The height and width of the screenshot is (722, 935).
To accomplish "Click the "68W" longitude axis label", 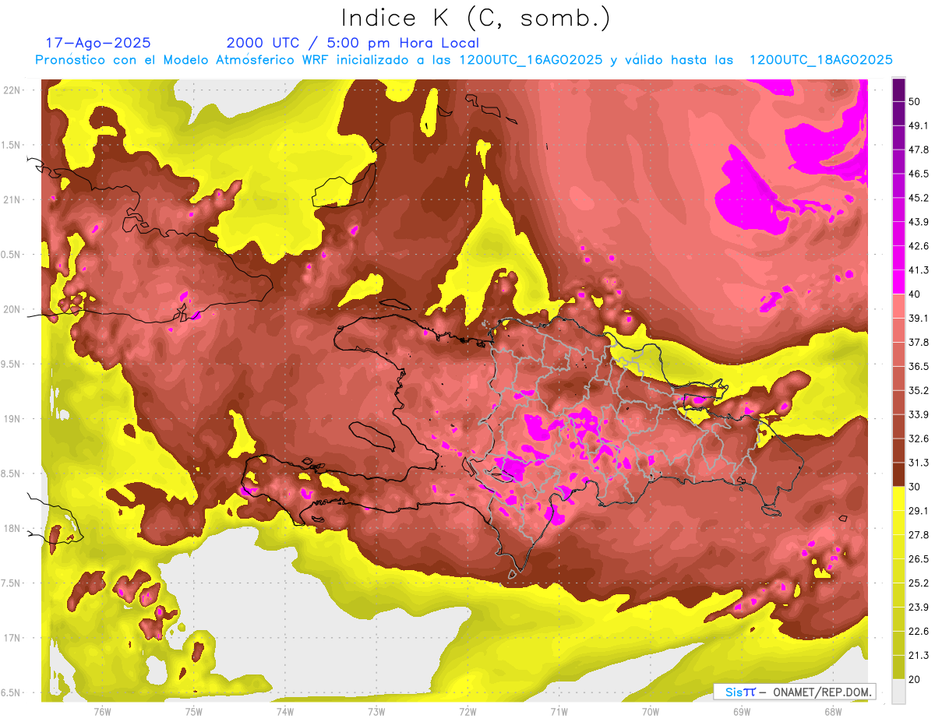I will click(833, 712).
